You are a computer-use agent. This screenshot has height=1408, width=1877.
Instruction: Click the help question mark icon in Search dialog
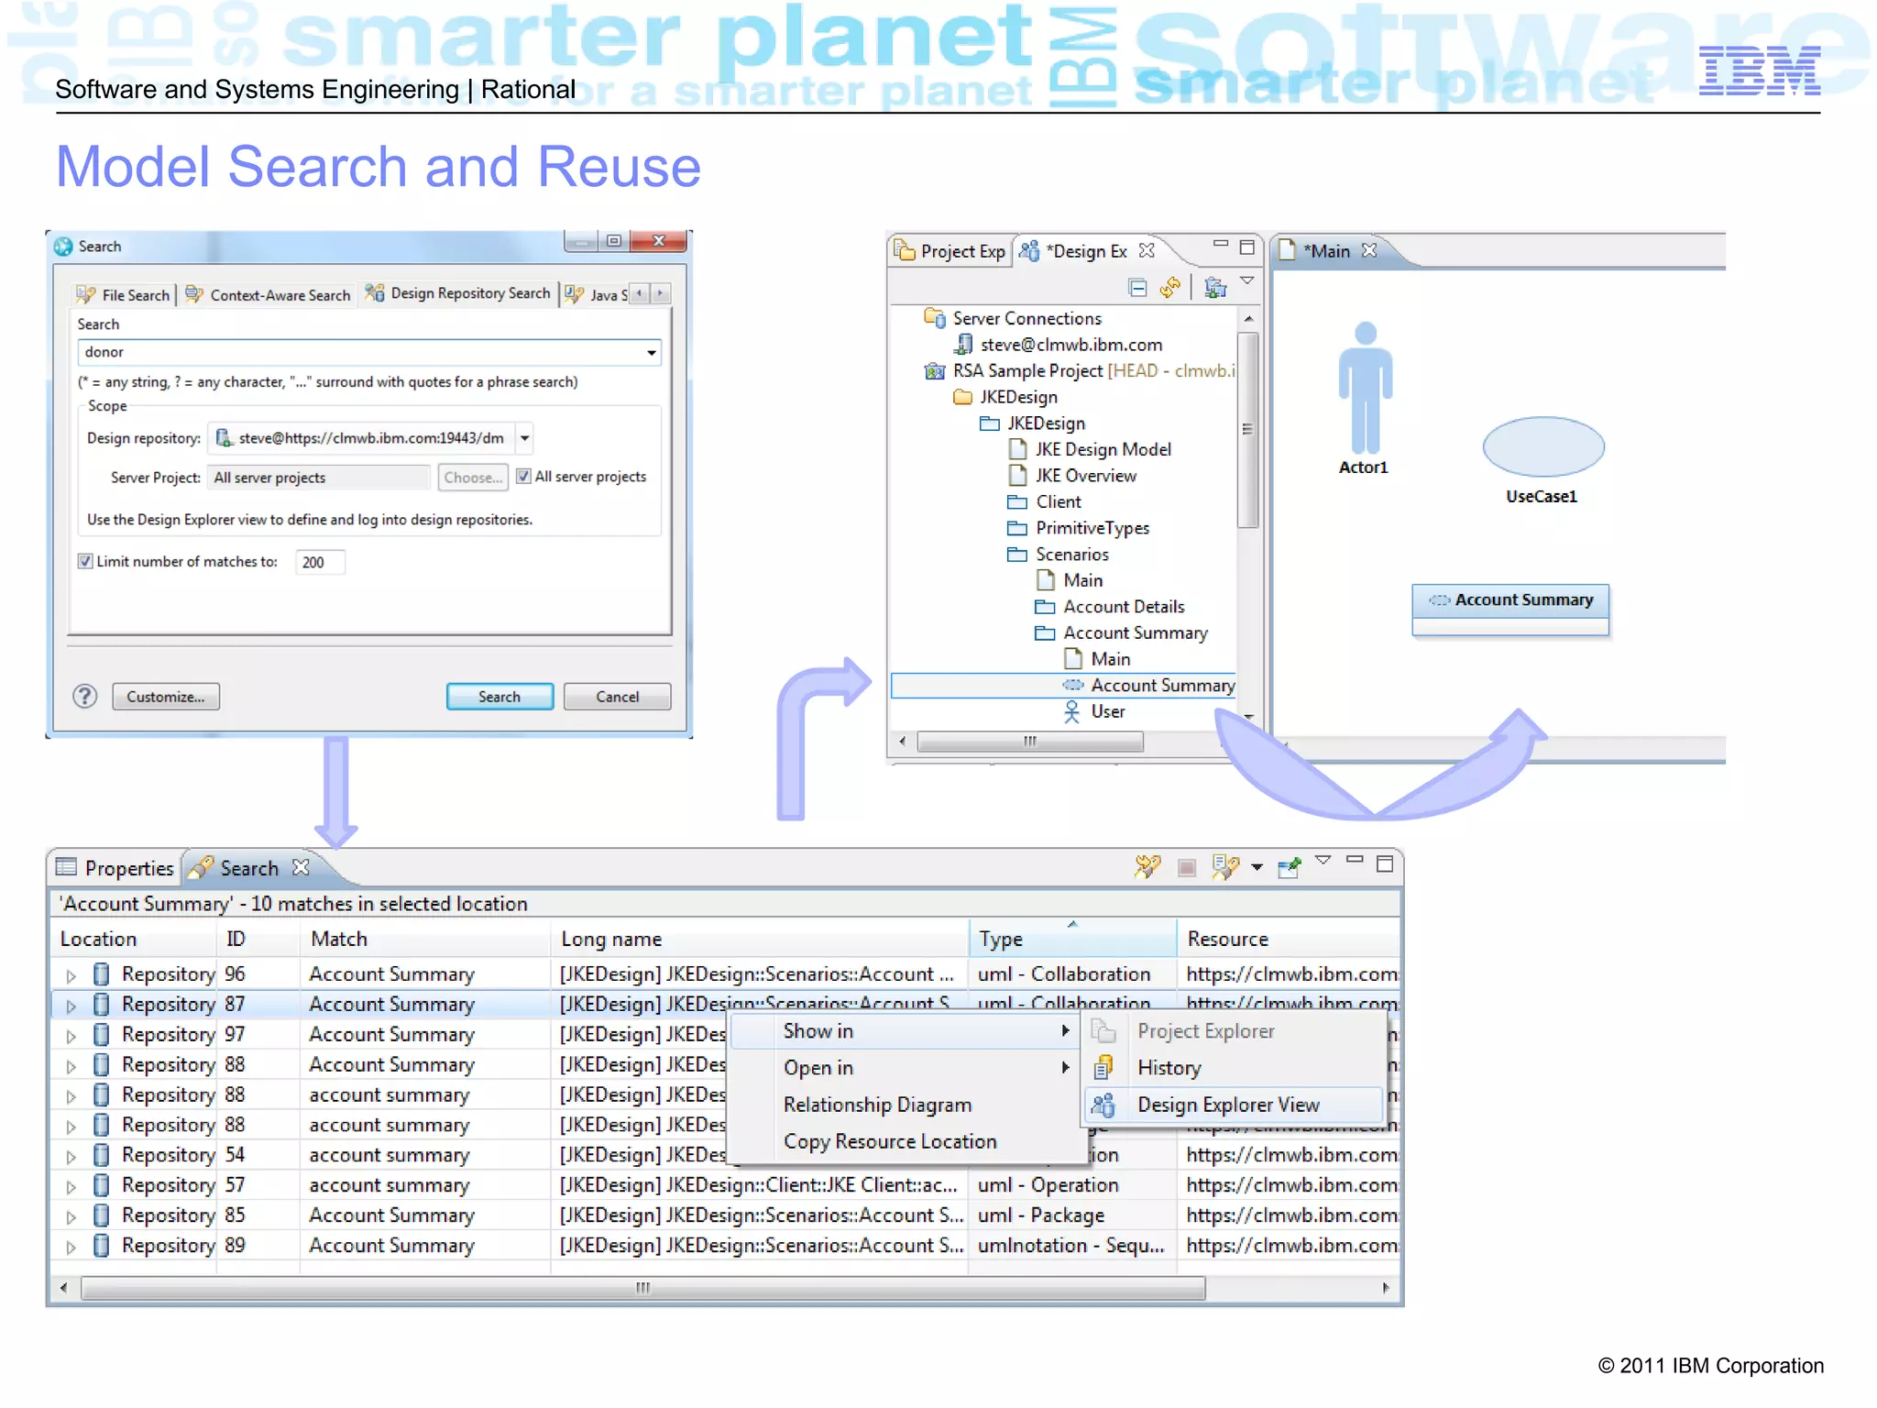click(85, 697)
